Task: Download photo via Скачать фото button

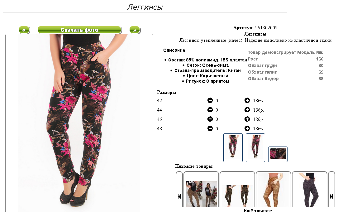Action: (79, 30)
